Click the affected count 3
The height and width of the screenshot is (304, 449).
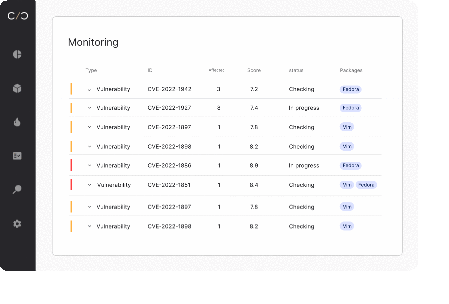coord(218,89)
